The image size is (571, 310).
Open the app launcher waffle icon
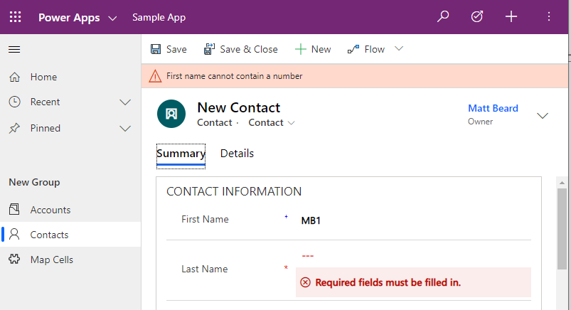15,17
